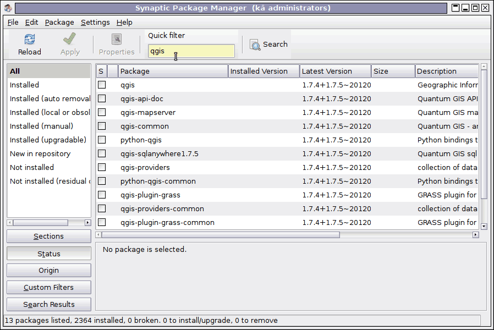Screen dimensions: 494x330
Task: Click the Quick filter text field
Action: coord(191,51)
